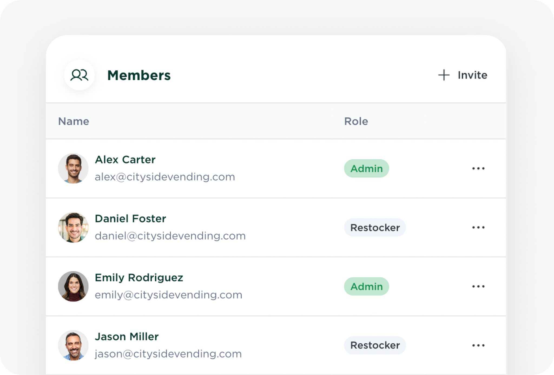
Task: Select Emily Rodriguez's profile avatar
Action: pyautogui.click(x=73, y=286)
